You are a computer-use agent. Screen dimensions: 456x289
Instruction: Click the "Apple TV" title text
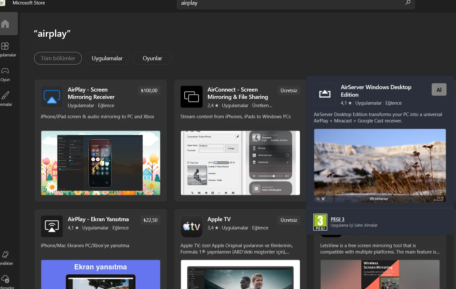tap(219, 219)
